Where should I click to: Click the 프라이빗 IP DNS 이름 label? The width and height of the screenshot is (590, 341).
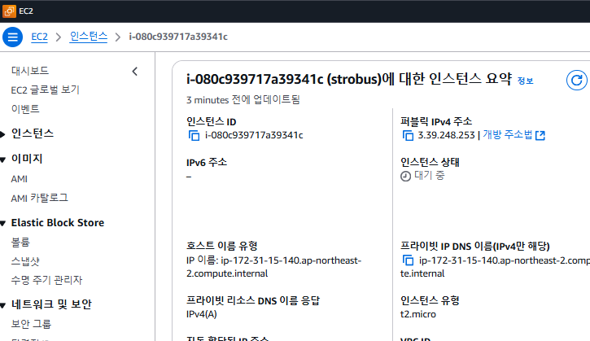pyautogui.click(x=475, y=246)
